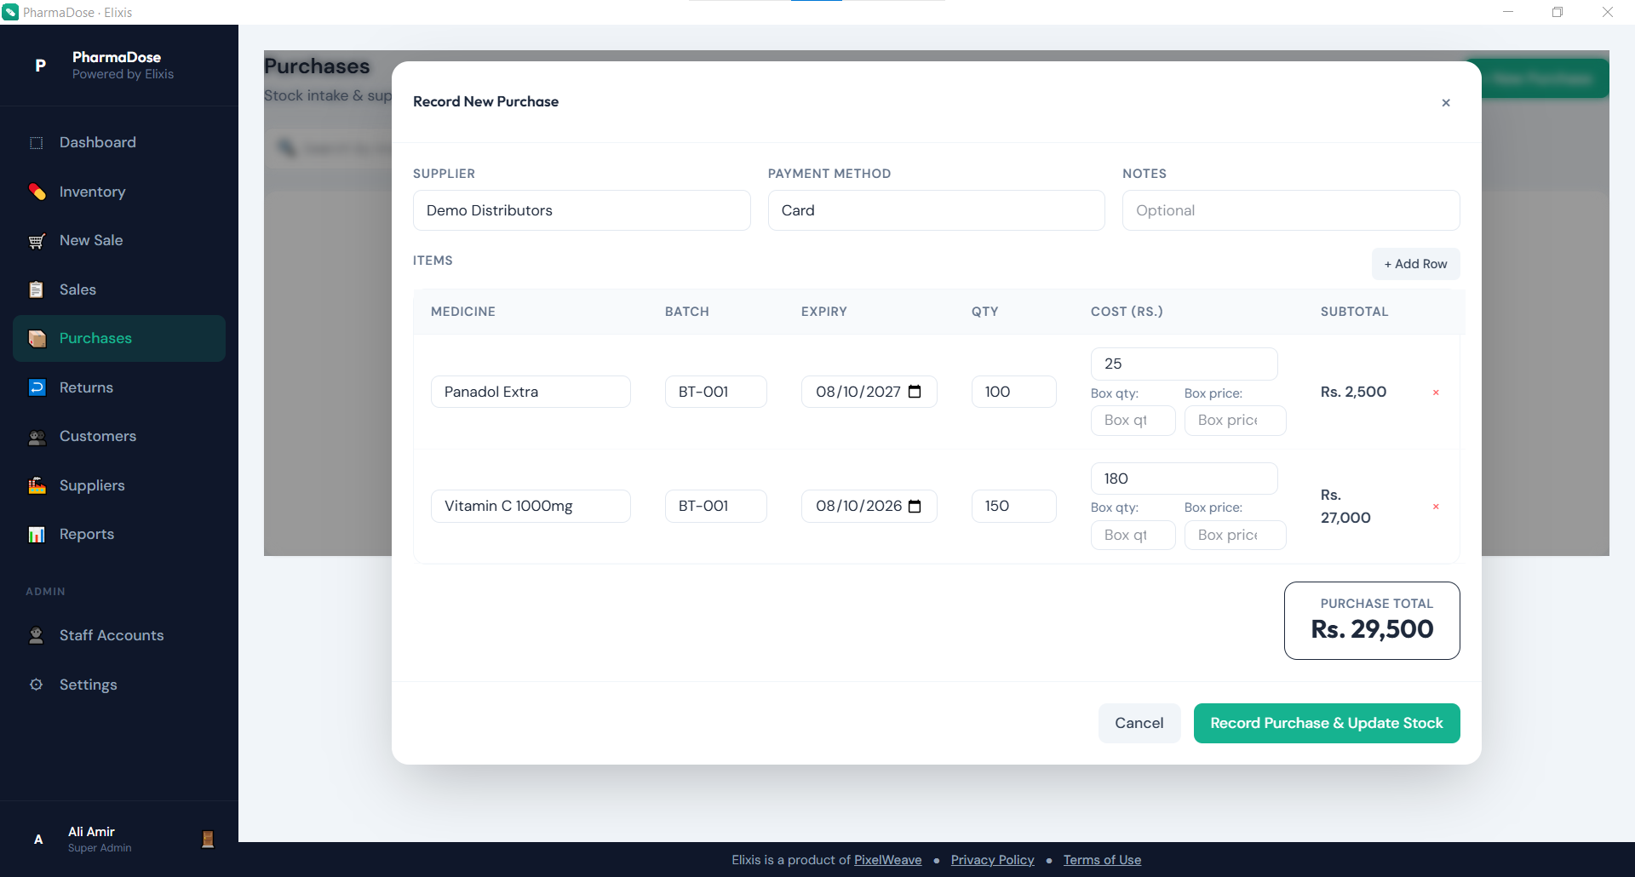Click the Vitamin C quantity field
Image resolution: width=1635 pixels, height=877 pixels.
coord(1014,506)
